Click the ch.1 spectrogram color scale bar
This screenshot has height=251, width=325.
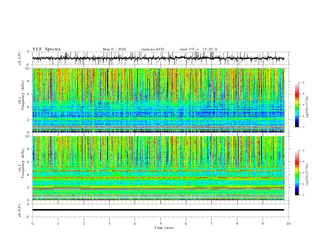(297, 105)
